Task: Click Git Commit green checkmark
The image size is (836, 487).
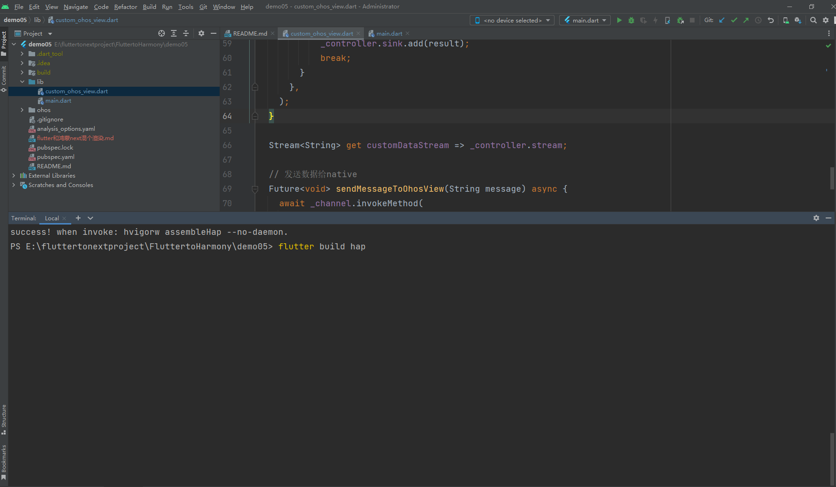Action: point(734,20)
